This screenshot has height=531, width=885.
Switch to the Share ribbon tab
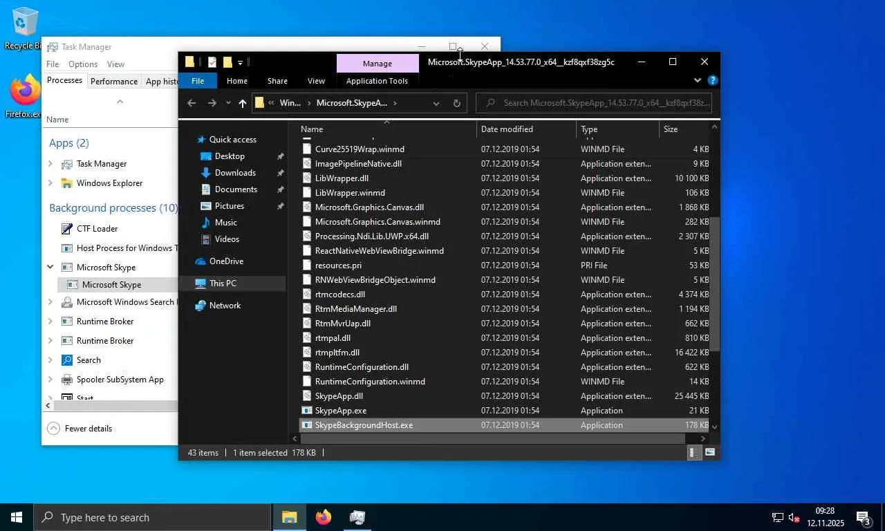click(x=277, y=81)
